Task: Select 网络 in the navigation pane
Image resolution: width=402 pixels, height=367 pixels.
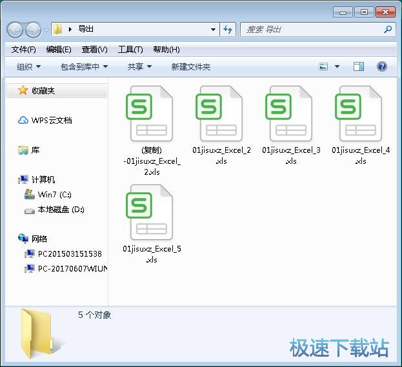Action: click(x=39, y=239)
